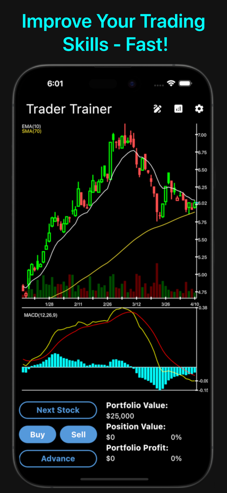Tap the 7.00 price axis label
This screenshot has height=493, width=227.
click(202, 135)
